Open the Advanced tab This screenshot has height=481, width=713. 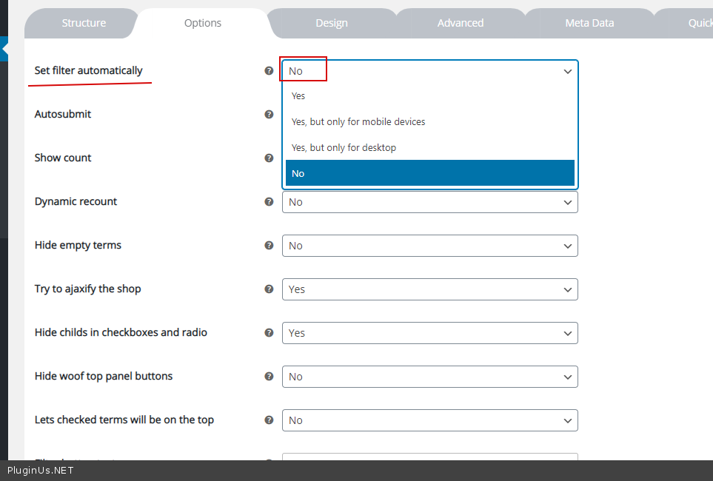[x=460, y=23]
